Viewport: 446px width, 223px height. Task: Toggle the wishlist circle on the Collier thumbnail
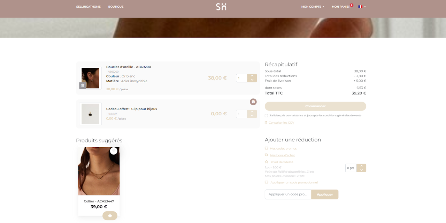tap(114, 151)
